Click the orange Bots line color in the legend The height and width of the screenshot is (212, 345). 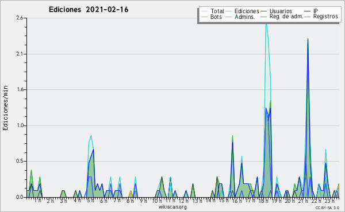pyautogui.click(x=204, y=17)
